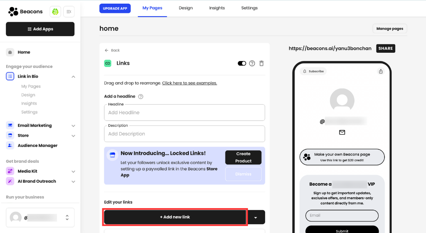The image size is (426, 233).
Task: Click the Add Apps button
Action: [40, 29]
